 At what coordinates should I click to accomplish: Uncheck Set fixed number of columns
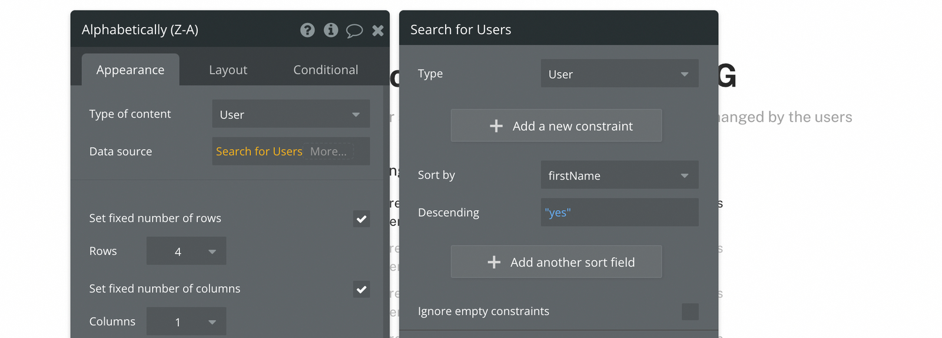click(361, 289)
